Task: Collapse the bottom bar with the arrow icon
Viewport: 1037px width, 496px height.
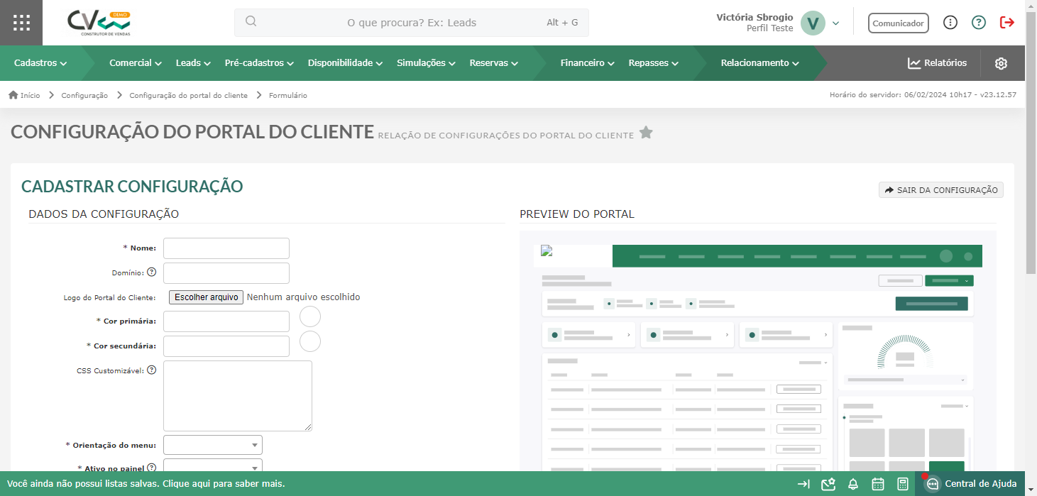Action: 803,484
